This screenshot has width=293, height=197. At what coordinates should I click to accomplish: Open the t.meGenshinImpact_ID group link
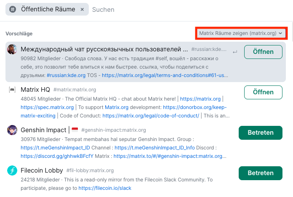(x=55, y=147)
